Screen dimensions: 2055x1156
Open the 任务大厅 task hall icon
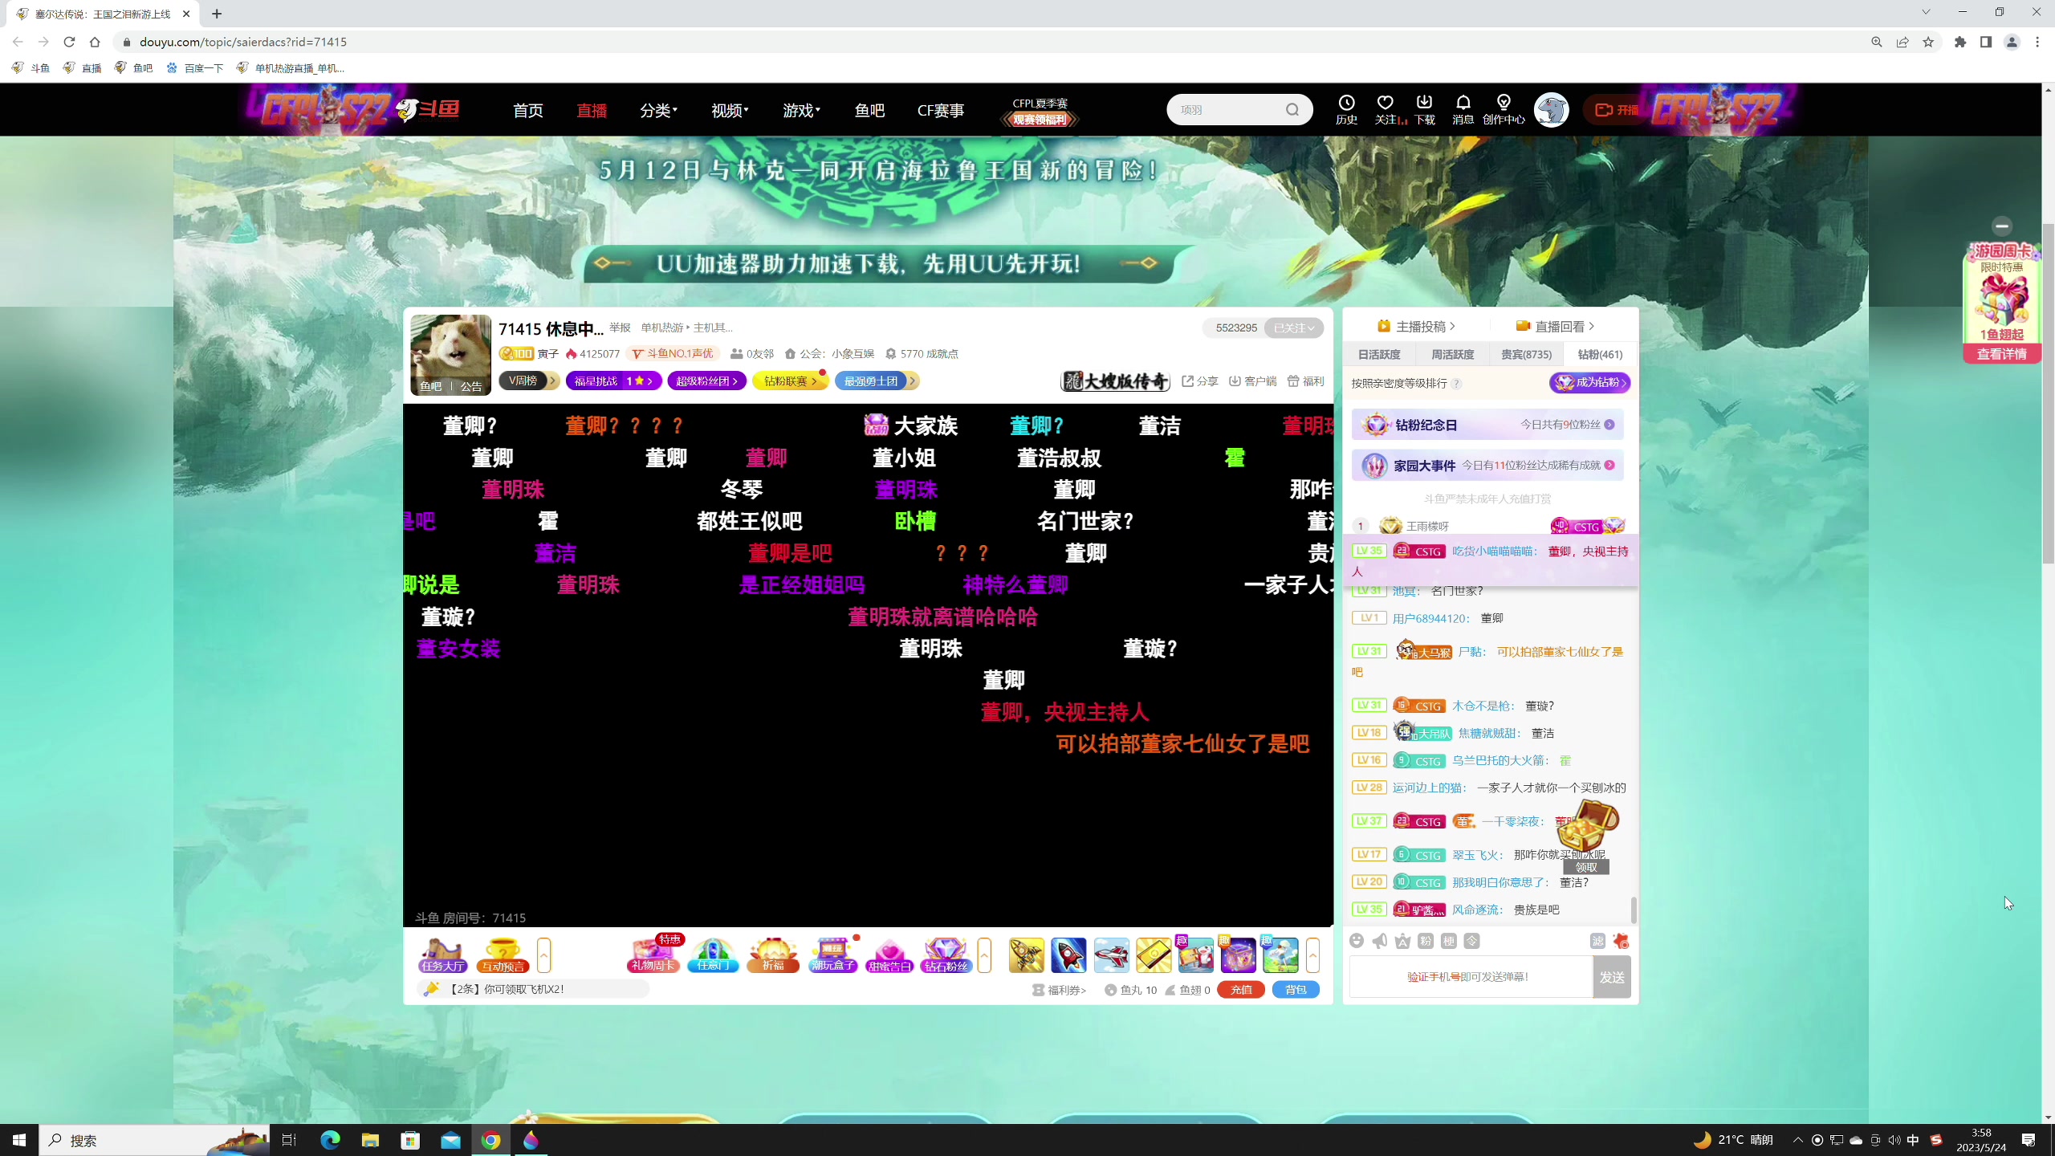[x=442, y=955]
